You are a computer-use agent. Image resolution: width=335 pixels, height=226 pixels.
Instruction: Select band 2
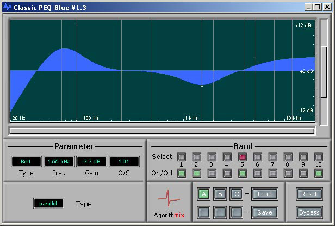(196, 157)
